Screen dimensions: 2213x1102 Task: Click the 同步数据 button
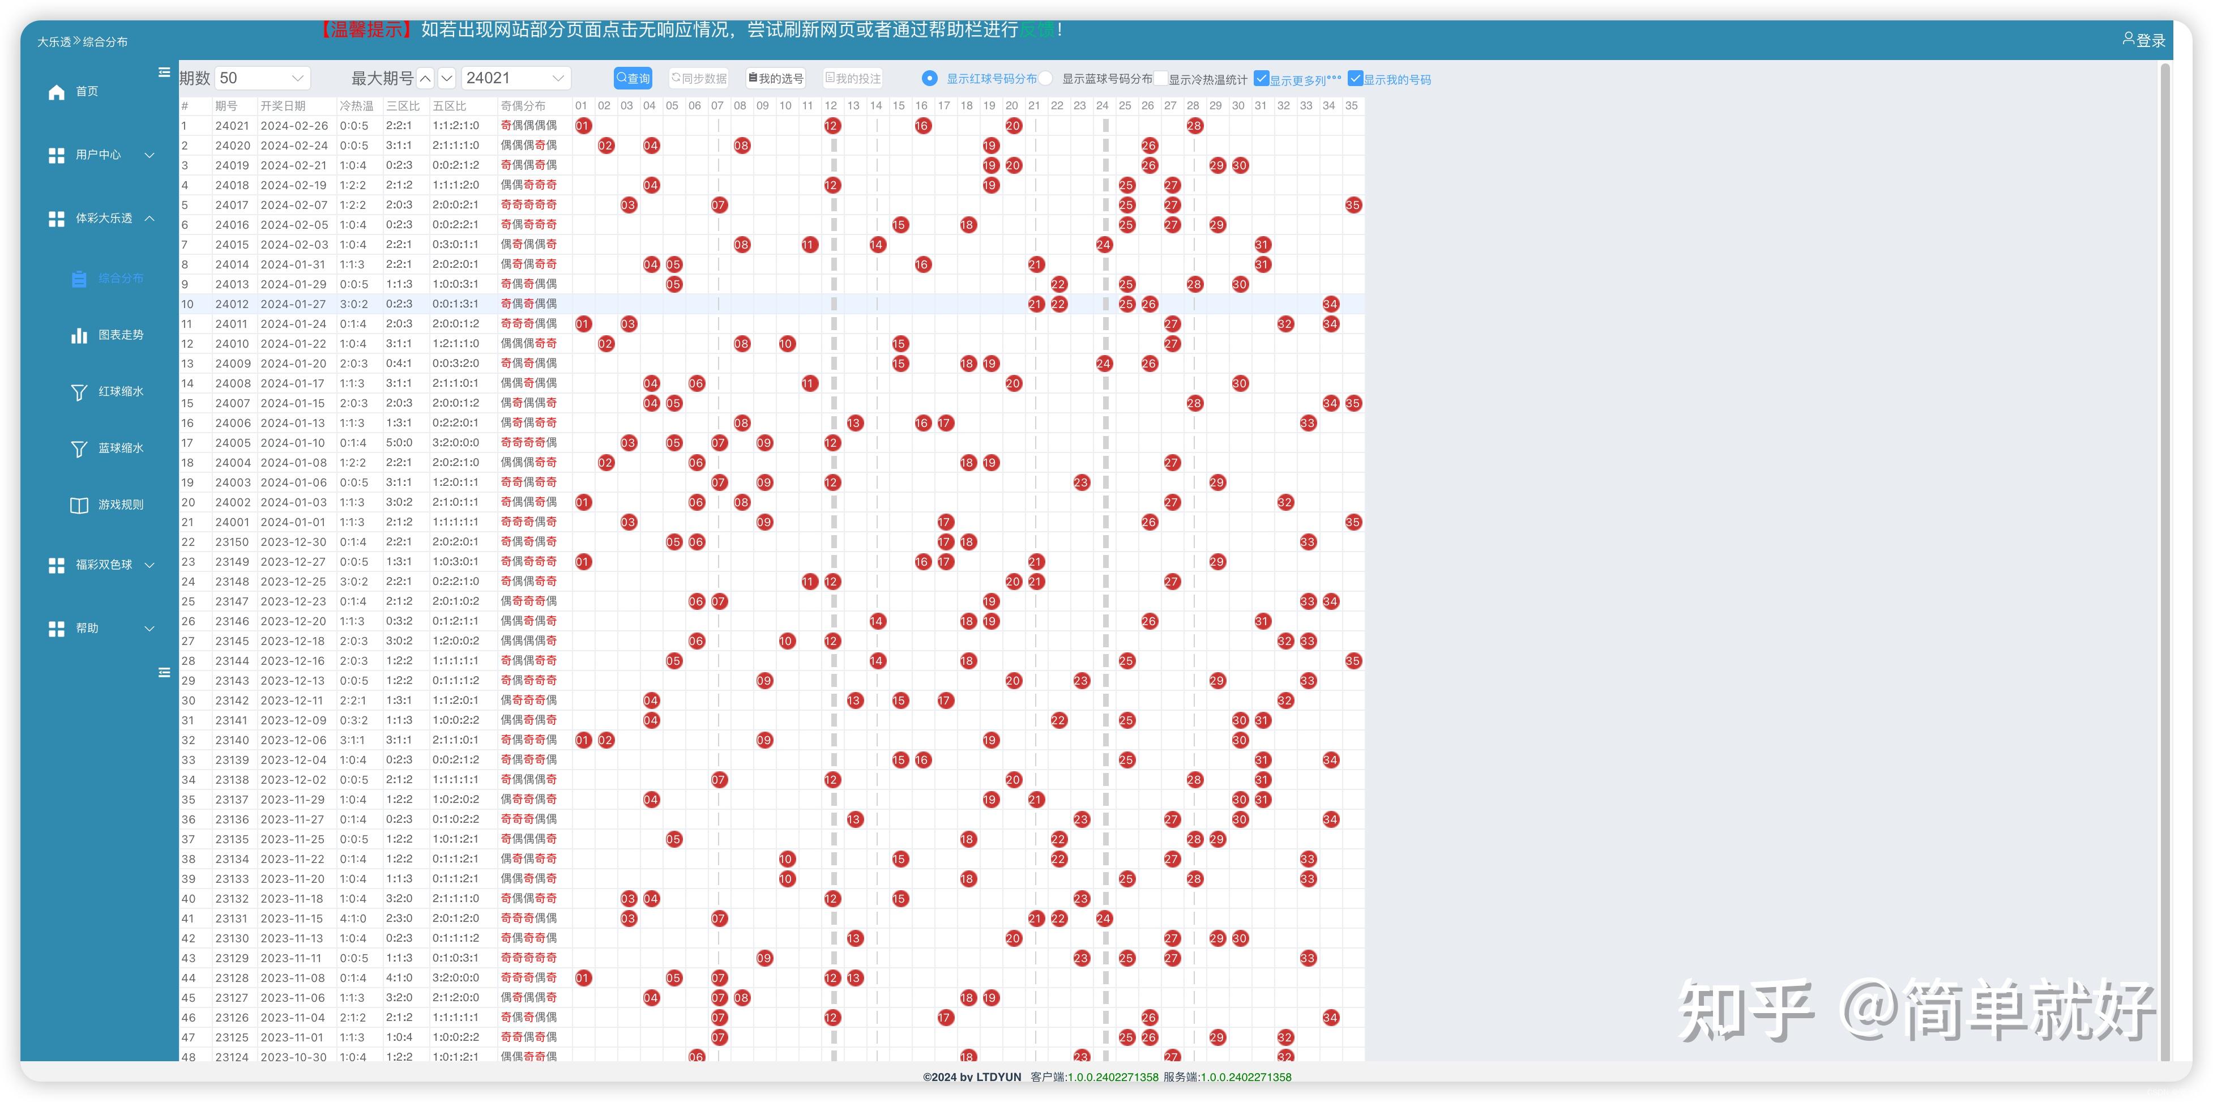point(698,78)
